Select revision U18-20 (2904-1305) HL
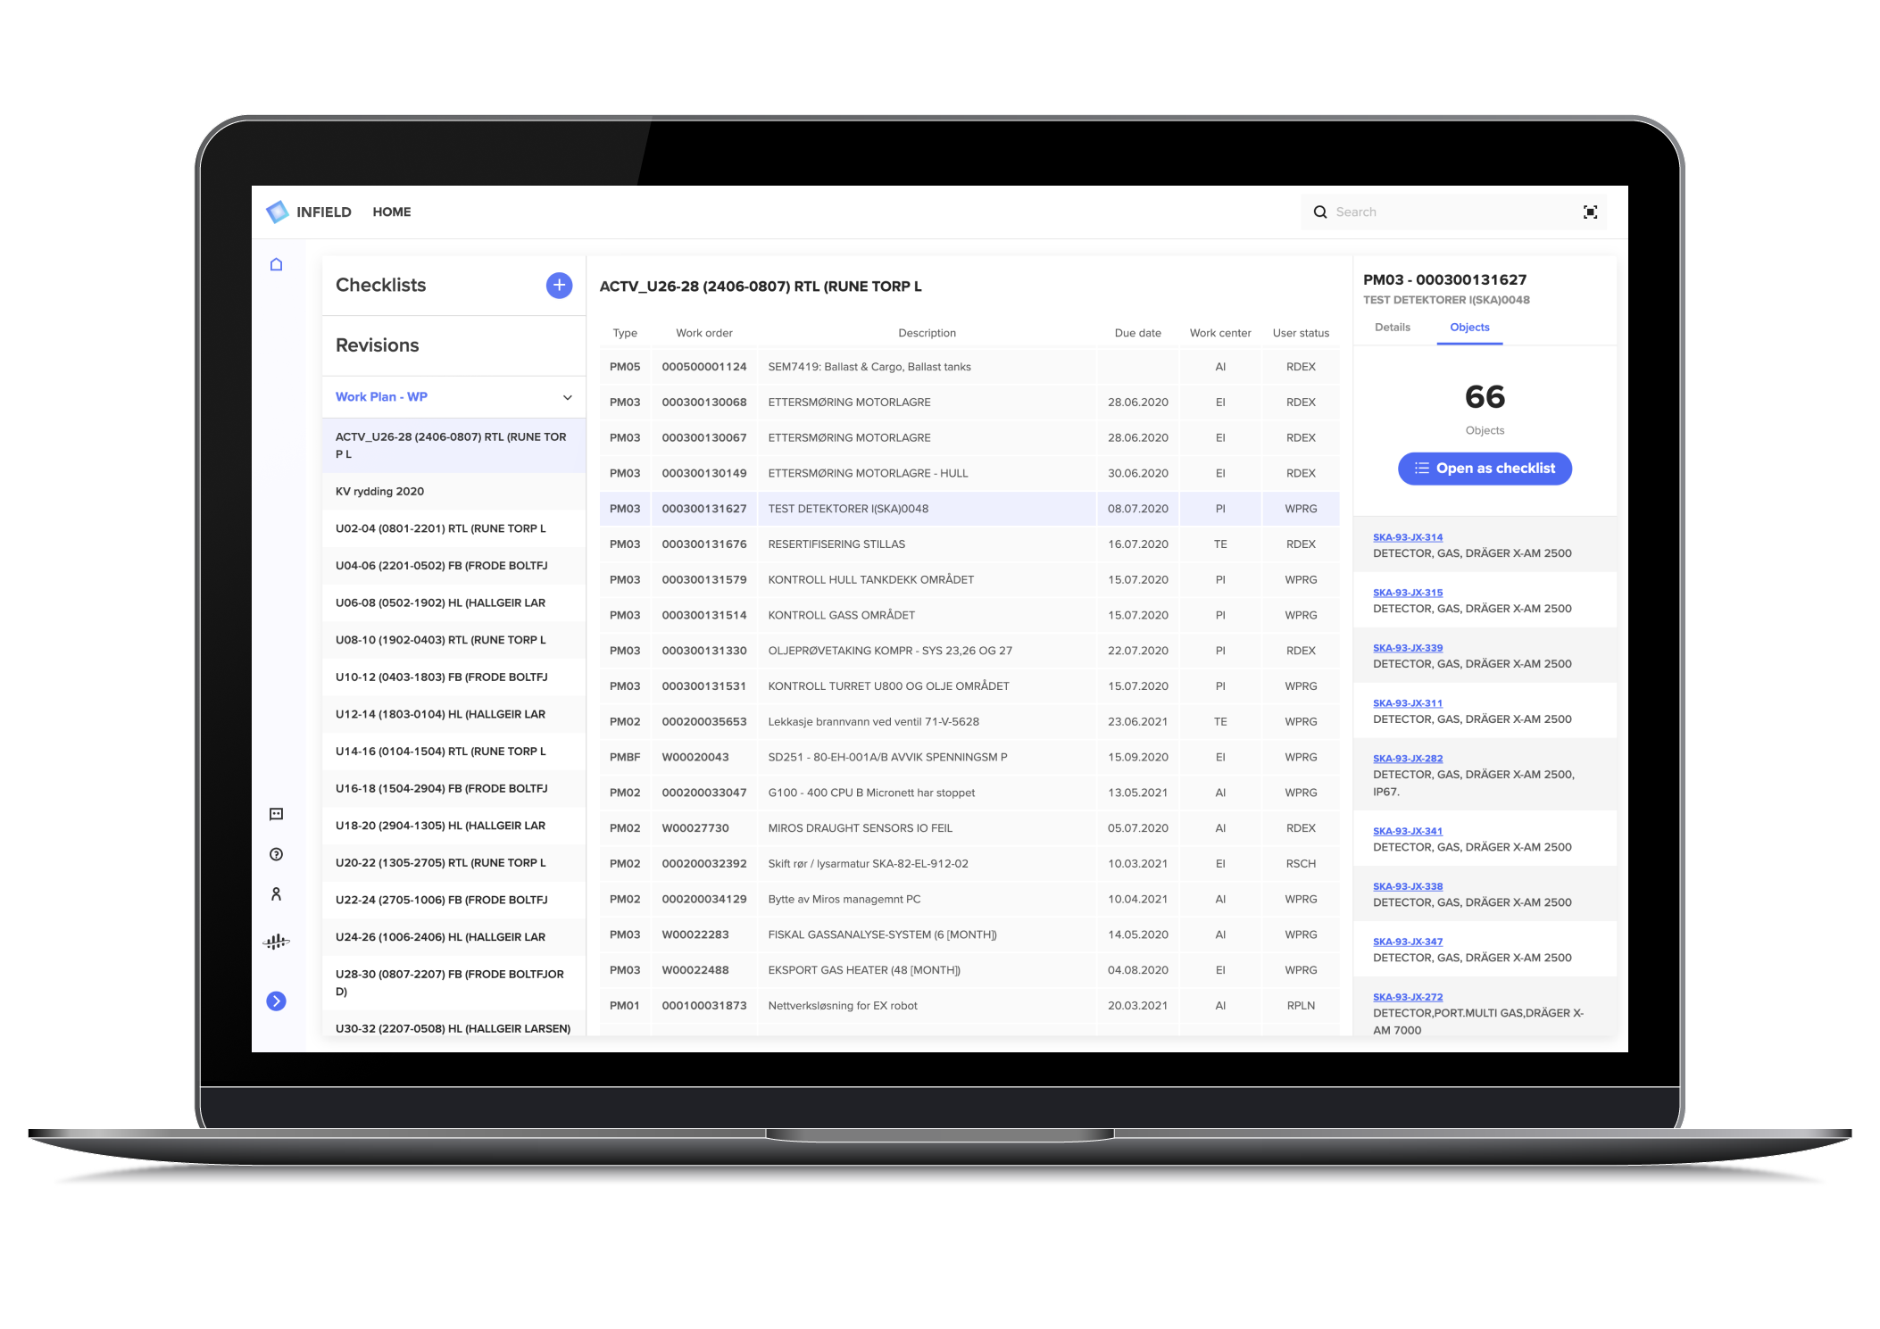Viewport: 1880px width, 1329px height. click(x=453, y=826)
